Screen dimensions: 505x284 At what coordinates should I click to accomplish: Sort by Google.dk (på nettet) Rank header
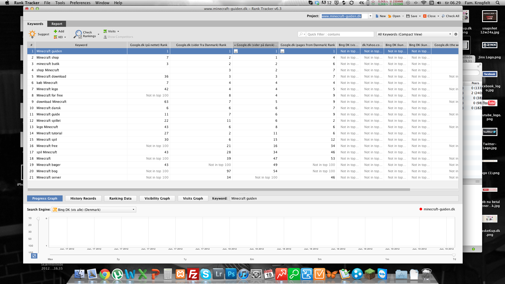[149, 45]
